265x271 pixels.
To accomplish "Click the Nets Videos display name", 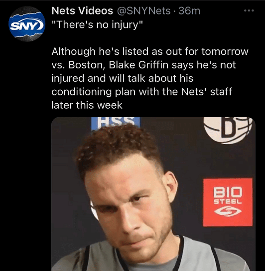I will pos(82,10).
